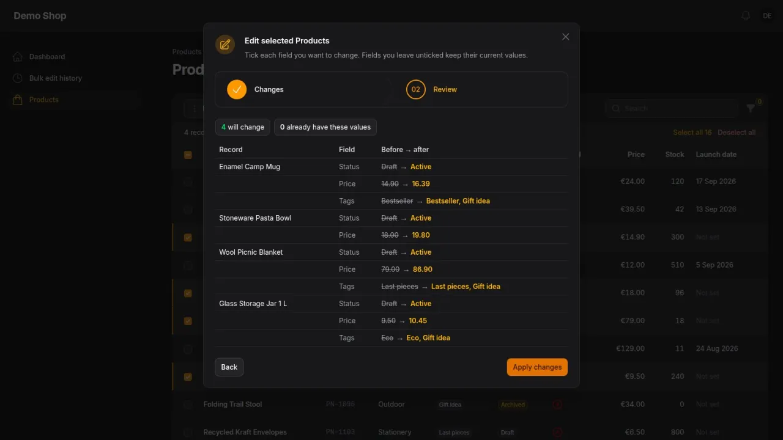The image size is (783, 440).
Task: Click the Apply changes button
Action: coord(537,367)
